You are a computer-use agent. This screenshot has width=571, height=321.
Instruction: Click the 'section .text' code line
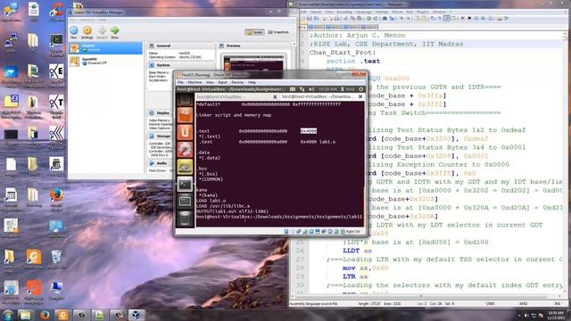353,62
